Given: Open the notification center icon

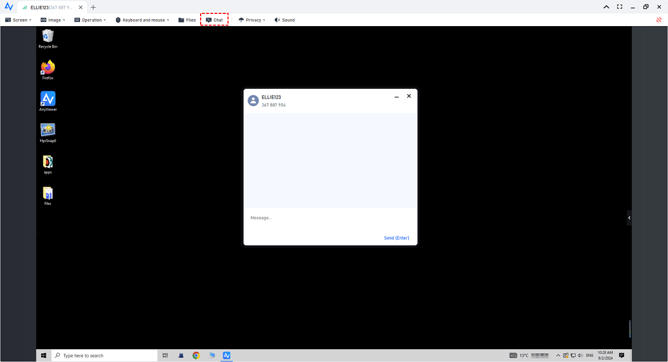Looking at the screenshot, I should click(622, 356).
